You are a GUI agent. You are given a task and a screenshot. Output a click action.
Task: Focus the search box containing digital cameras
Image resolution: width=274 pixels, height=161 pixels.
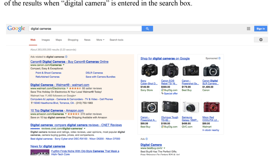click(85, 29)
